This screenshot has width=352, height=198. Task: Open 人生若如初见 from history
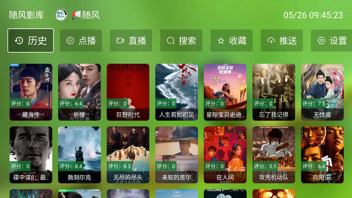pyautogui.click(x=177, y=92)
